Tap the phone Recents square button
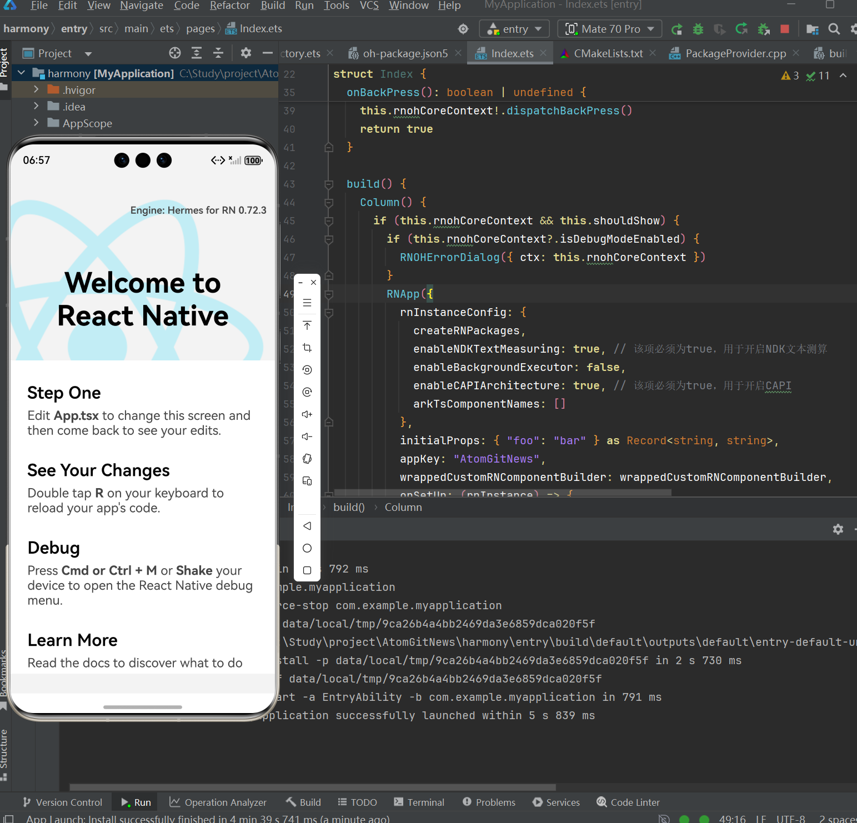 tap(307, 570)
